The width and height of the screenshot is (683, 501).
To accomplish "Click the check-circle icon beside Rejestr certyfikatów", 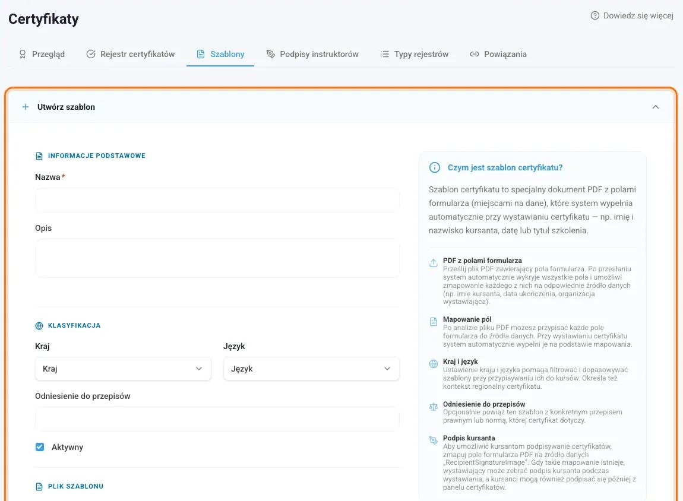I will (x=91, y=54).
